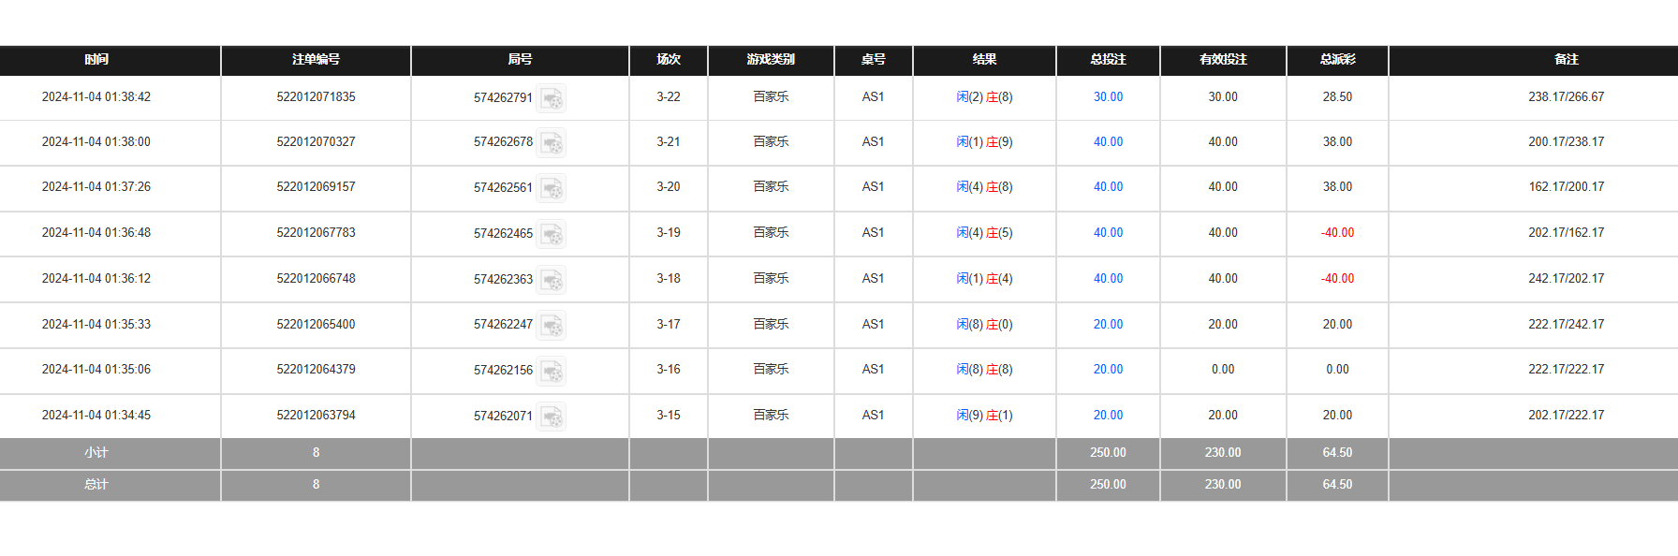Click replay icon next to 574262465
The width and height of the screenshot is (1678, 556).
pos(551,234)
